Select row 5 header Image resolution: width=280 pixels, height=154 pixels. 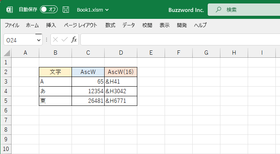point(6,101)
